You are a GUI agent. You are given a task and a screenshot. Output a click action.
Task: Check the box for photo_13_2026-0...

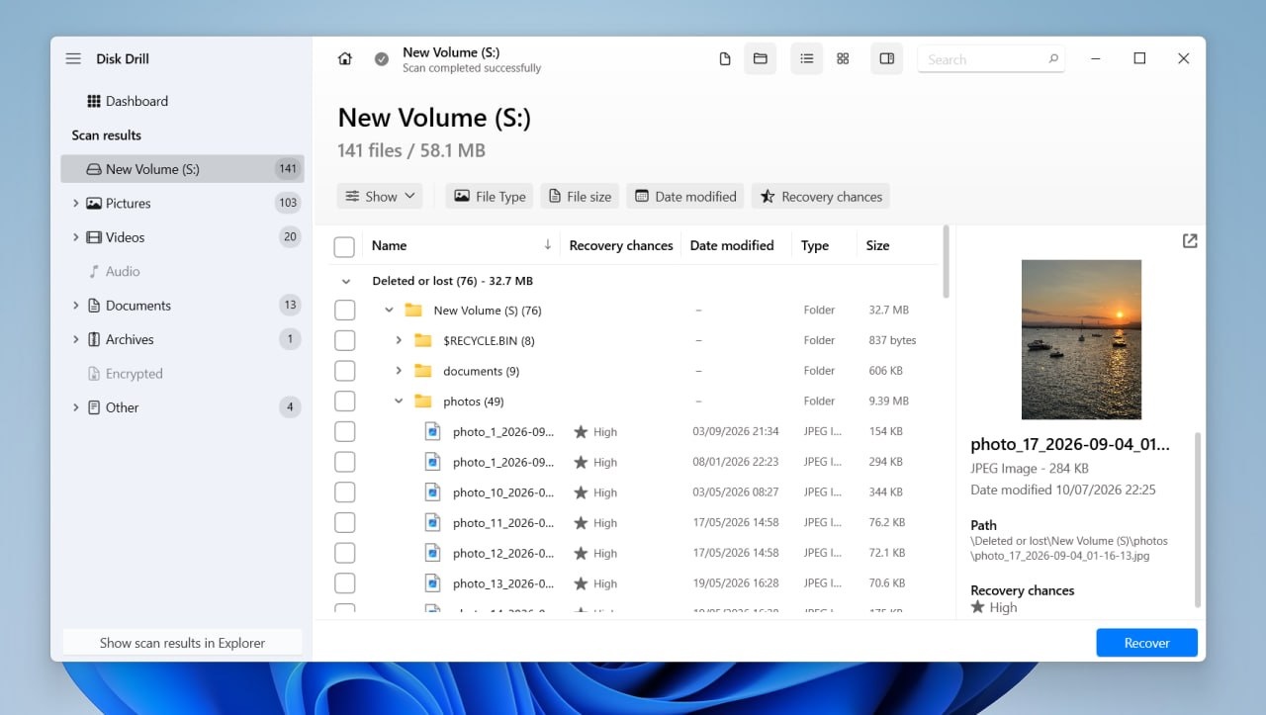(344, 583)
